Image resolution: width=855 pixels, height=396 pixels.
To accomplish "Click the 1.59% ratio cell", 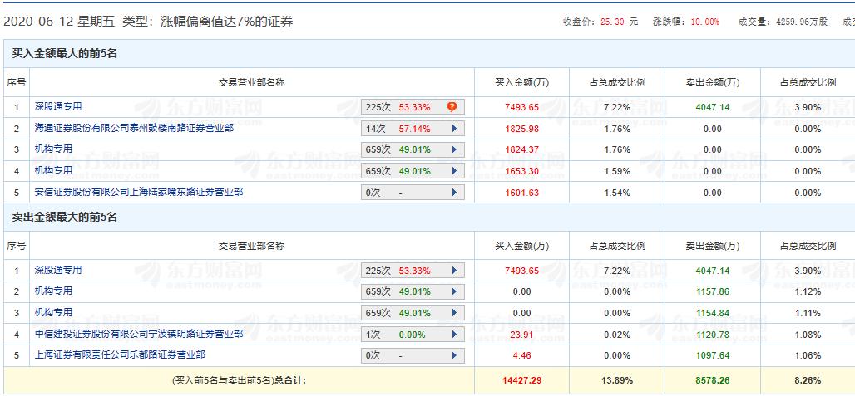I will point(617,171).
